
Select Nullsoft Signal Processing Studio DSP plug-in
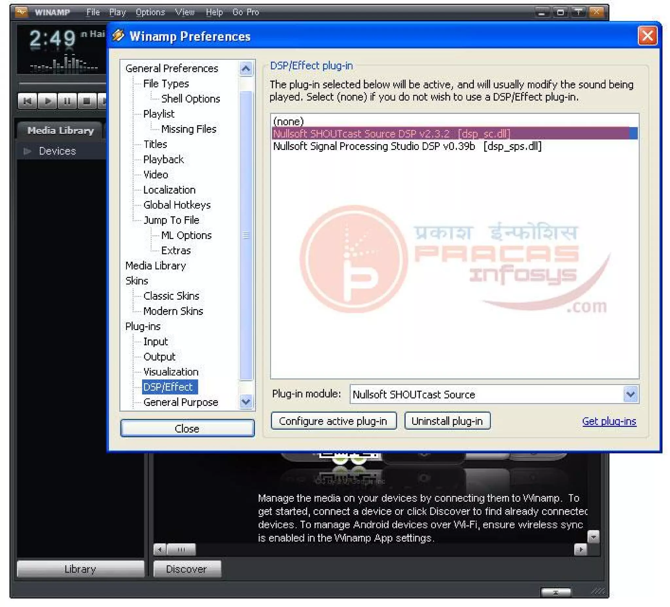407,146
